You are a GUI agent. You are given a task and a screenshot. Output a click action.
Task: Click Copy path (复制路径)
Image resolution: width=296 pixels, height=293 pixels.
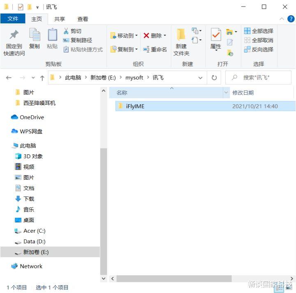tap(78, 40)
